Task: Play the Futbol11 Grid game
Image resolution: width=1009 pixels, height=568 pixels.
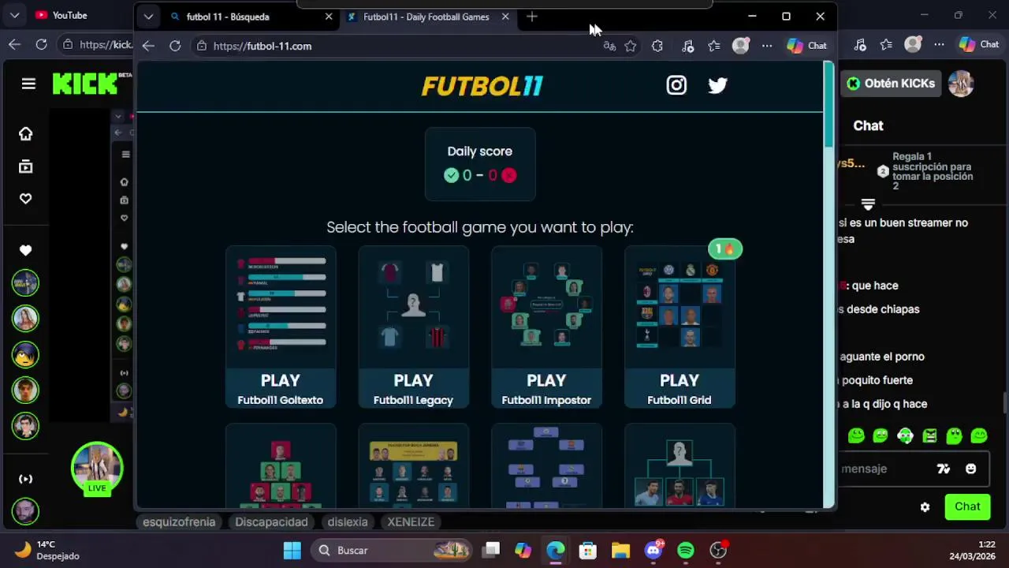Action: click(679, 327)
